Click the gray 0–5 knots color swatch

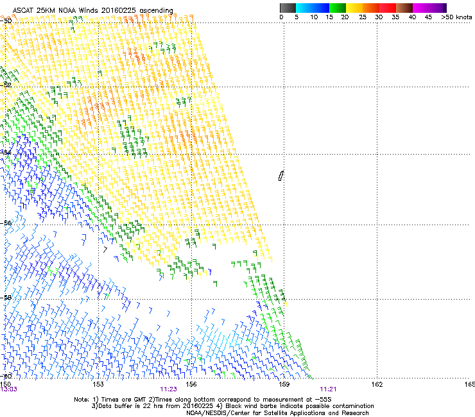coord(288,8)
